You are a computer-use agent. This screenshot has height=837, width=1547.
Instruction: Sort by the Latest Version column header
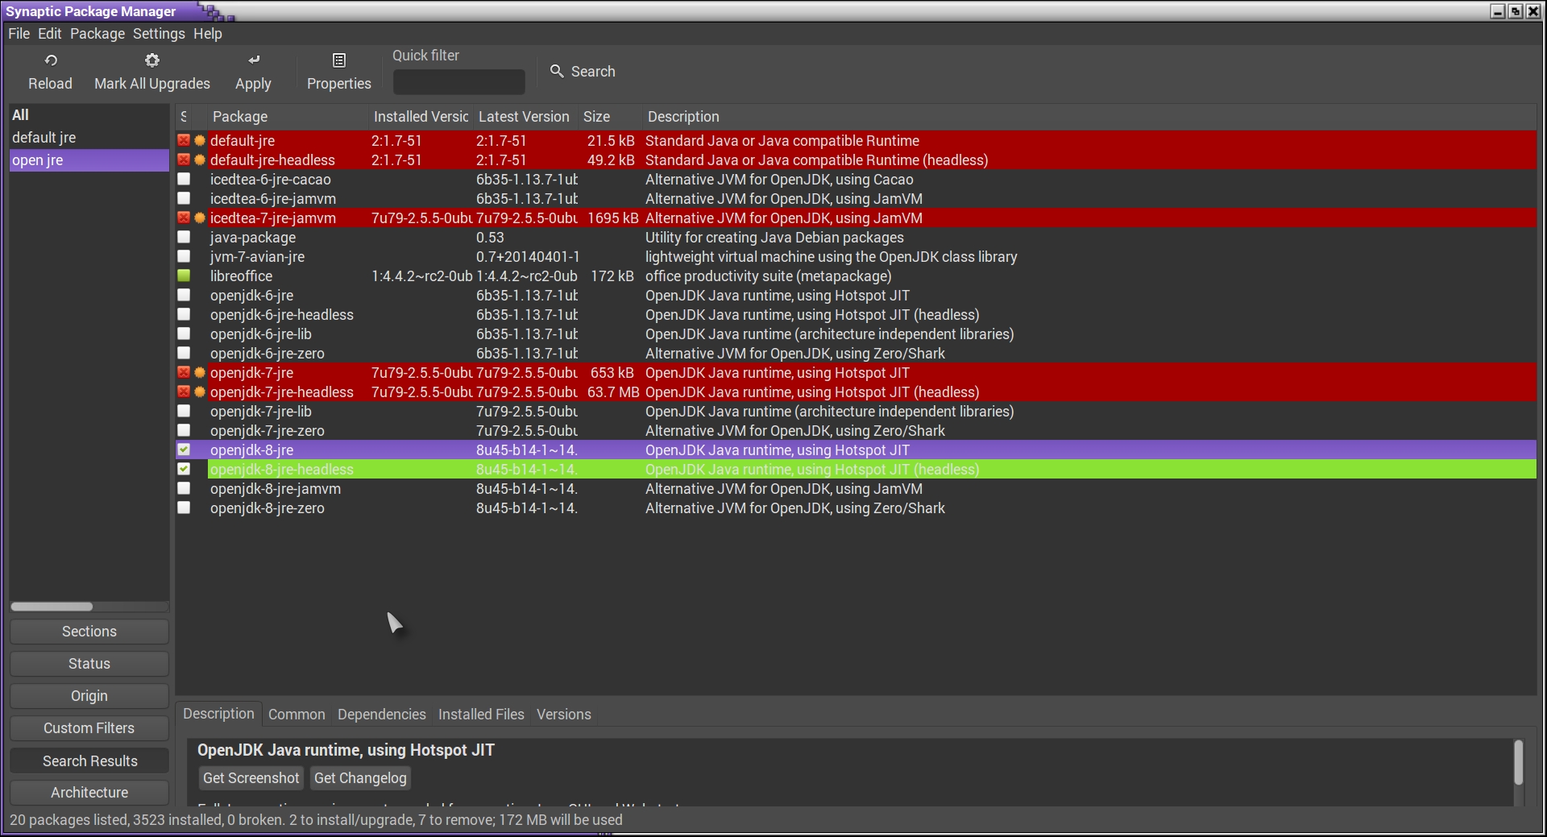tap(524, 117)
